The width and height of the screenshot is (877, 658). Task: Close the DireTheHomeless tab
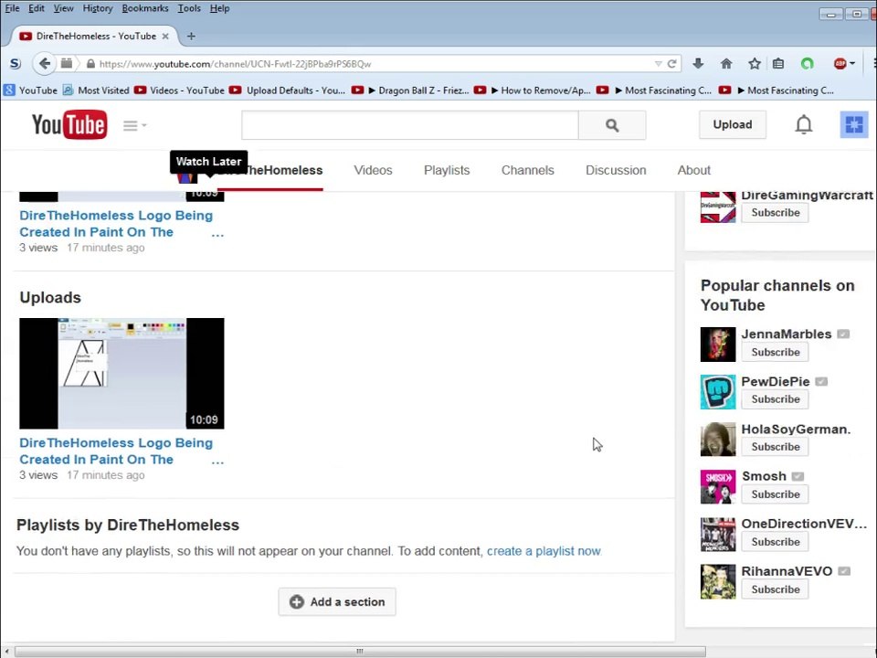tap(165, 36)
